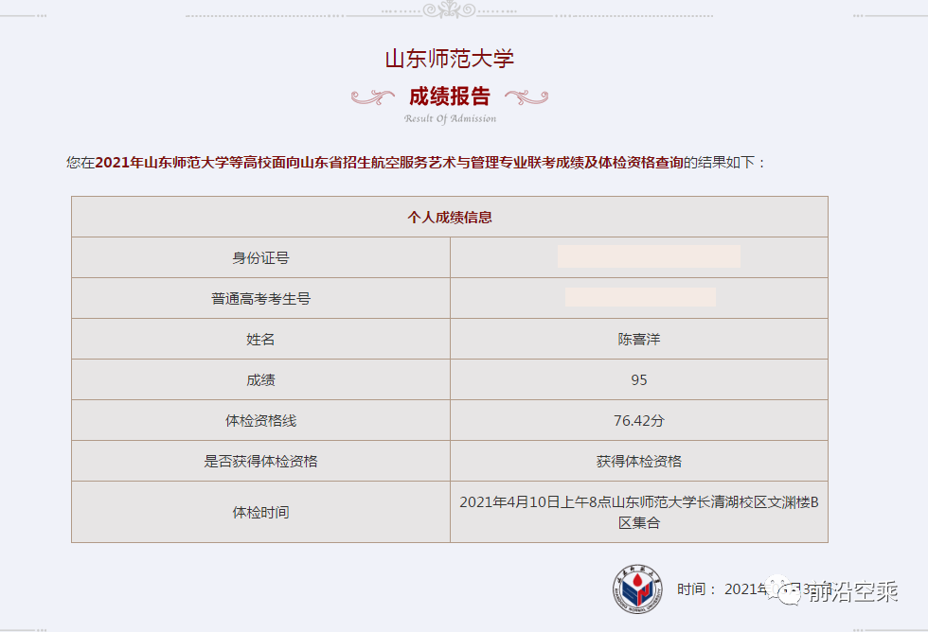Click the 体检时间 label cell

[x=261, y=512]
